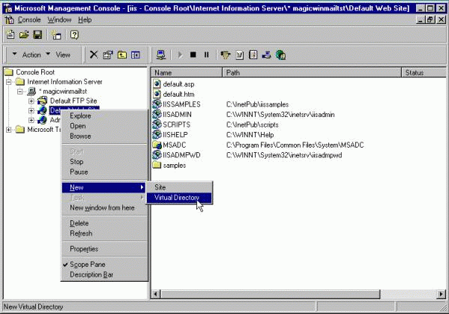Sort by Path column header
The height and width of the screenshot is (314, 449).
[312, 73]
